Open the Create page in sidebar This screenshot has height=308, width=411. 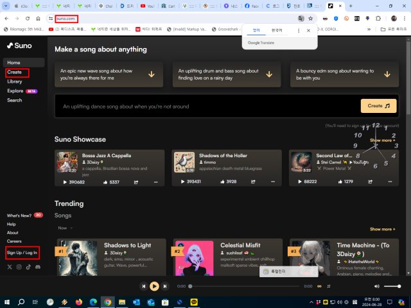click(x=14, y=72)
